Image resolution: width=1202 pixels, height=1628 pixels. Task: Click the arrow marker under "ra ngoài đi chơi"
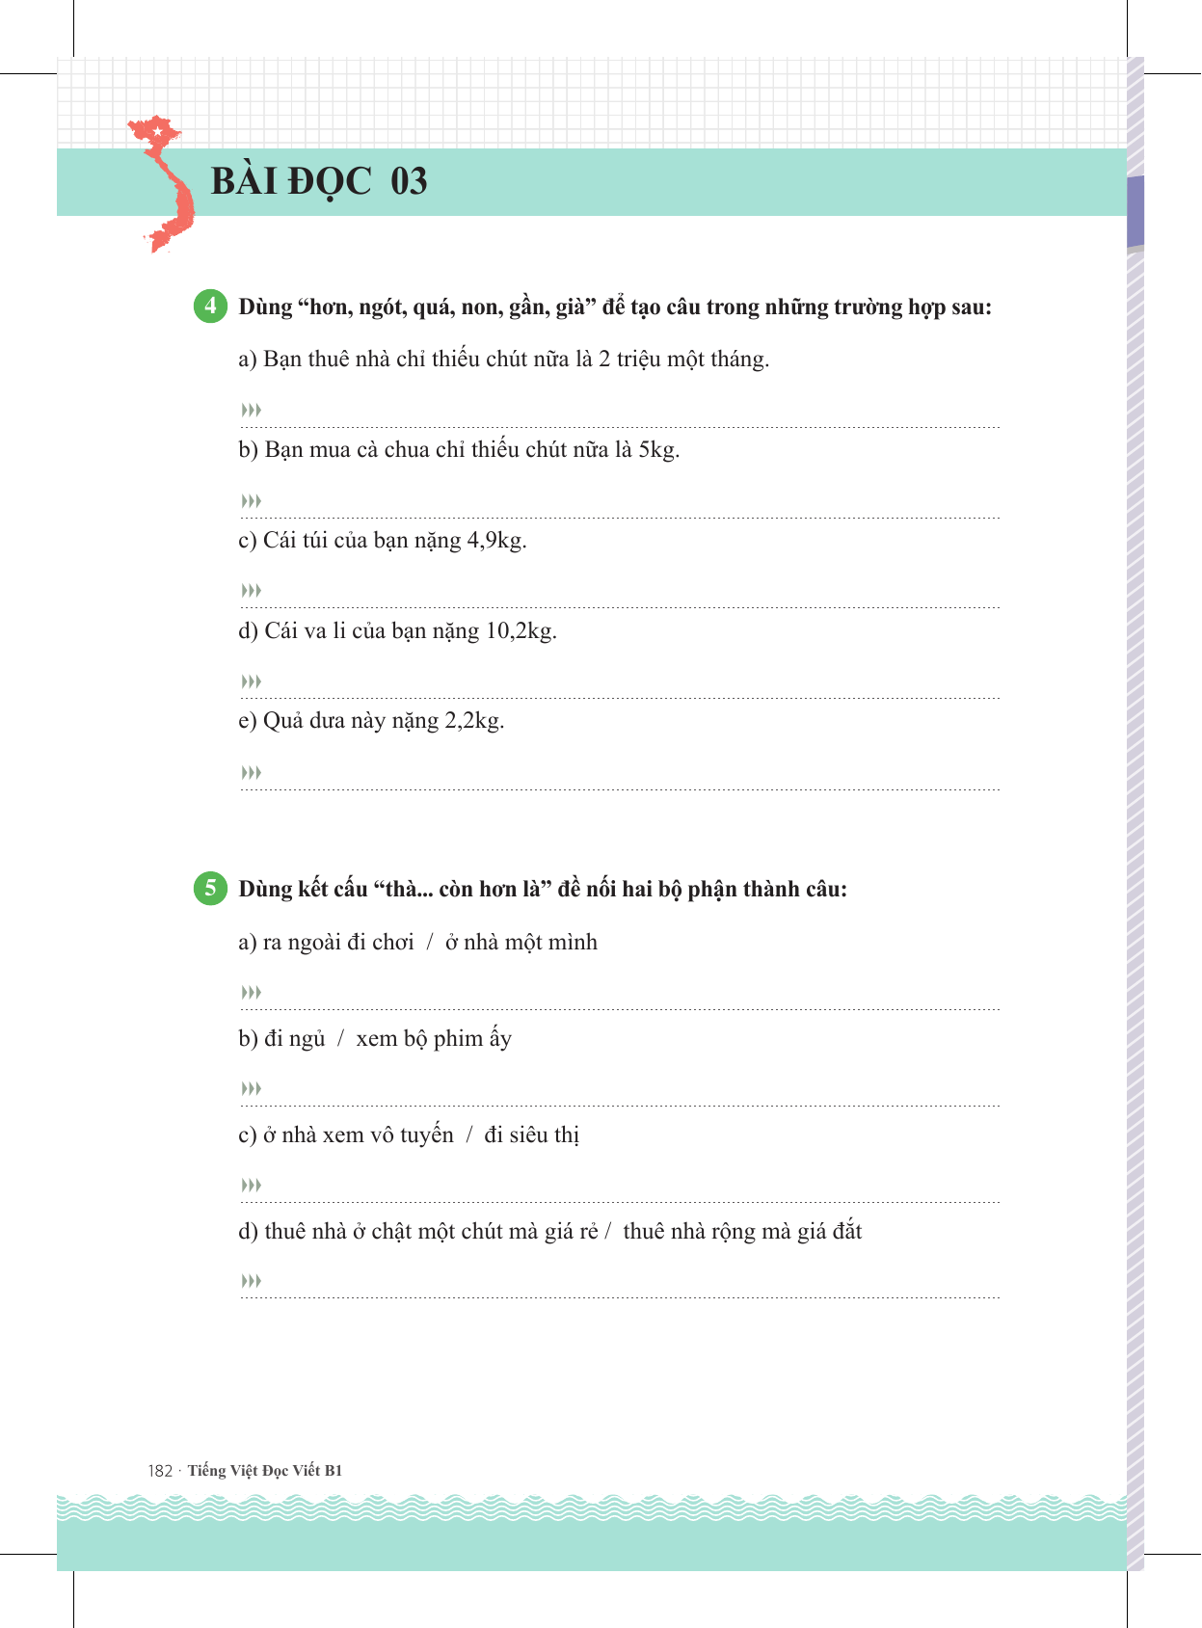click(252, 993)
